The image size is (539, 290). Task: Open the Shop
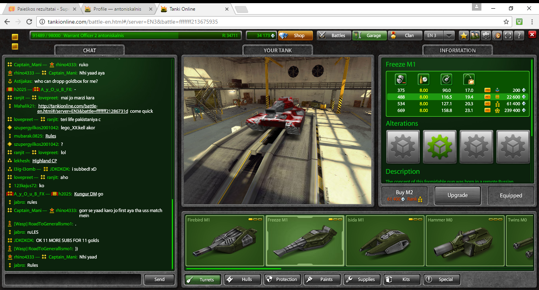[296, 35]
